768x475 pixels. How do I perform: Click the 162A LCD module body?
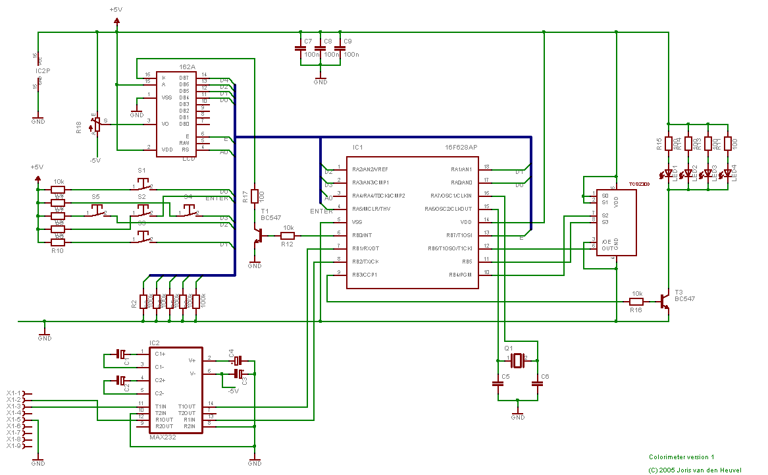pyautogui.click(x=176, y=115)
